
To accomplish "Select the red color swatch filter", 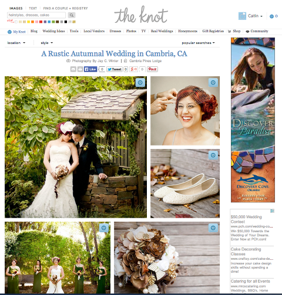I will pyautogui.click(x=41, y=22).
